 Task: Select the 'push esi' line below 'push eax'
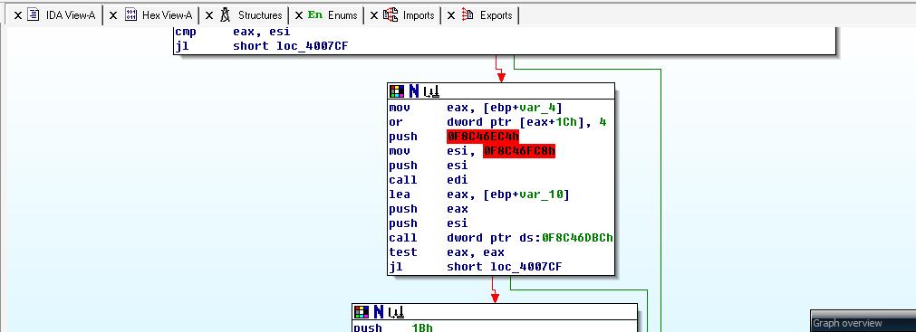429,223
